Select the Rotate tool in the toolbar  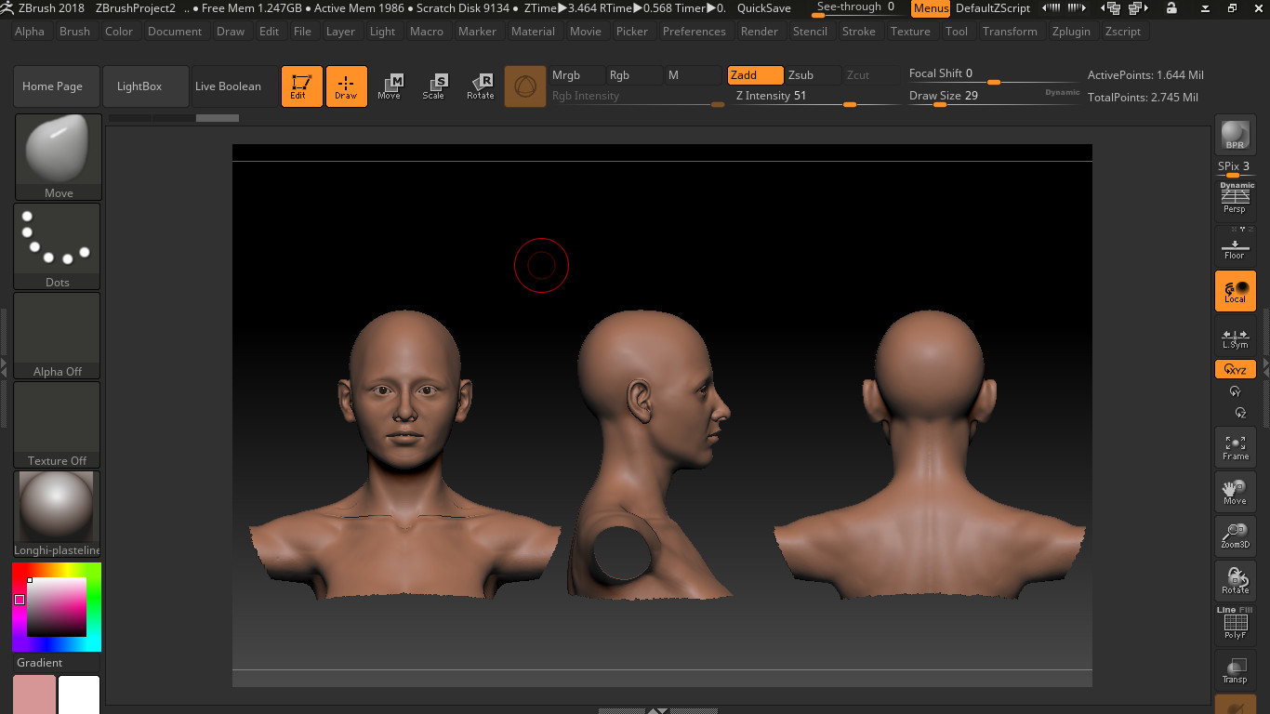(480, 86)
